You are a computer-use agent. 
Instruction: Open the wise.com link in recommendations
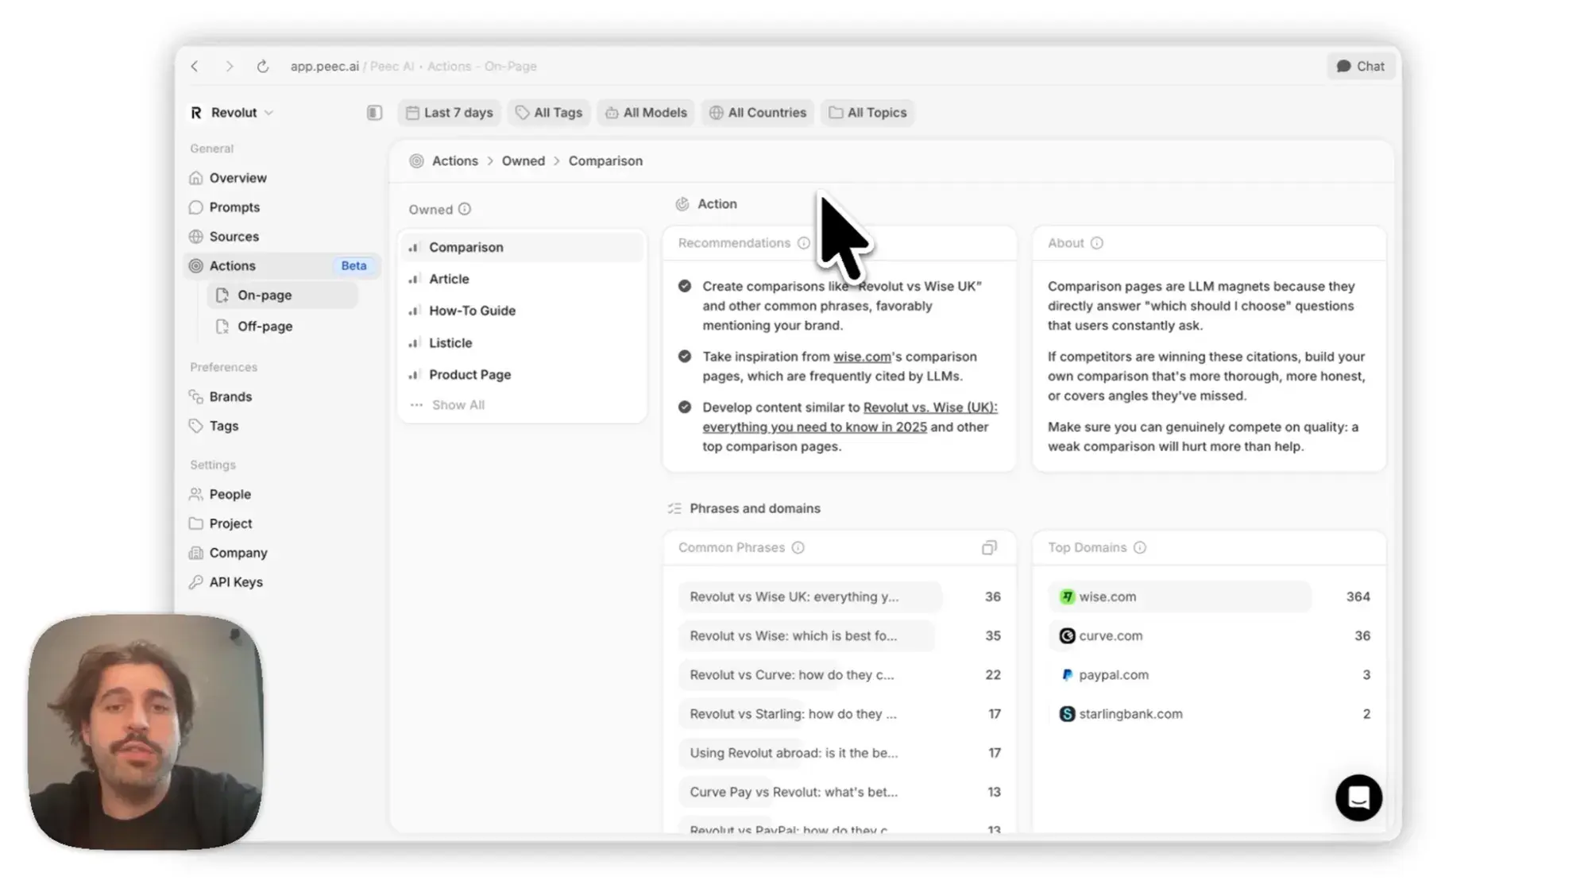(x=862, y=357)
